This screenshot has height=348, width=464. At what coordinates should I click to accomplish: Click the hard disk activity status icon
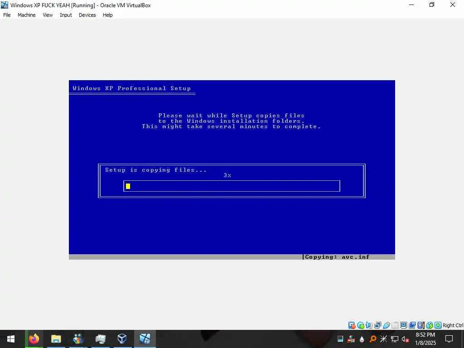coord(352,325)
